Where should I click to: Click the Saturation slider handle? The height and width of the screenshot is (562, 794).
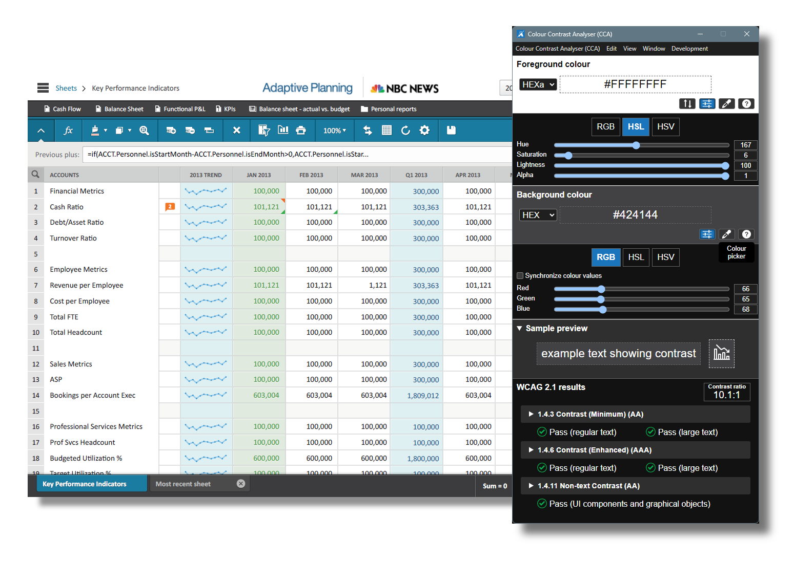(x=568, y=156)
